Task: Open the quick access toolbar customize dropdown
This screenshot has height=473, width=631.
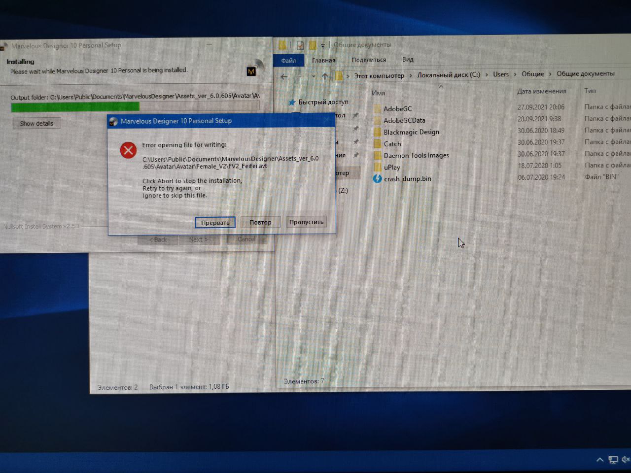Action: click(323, 46)
